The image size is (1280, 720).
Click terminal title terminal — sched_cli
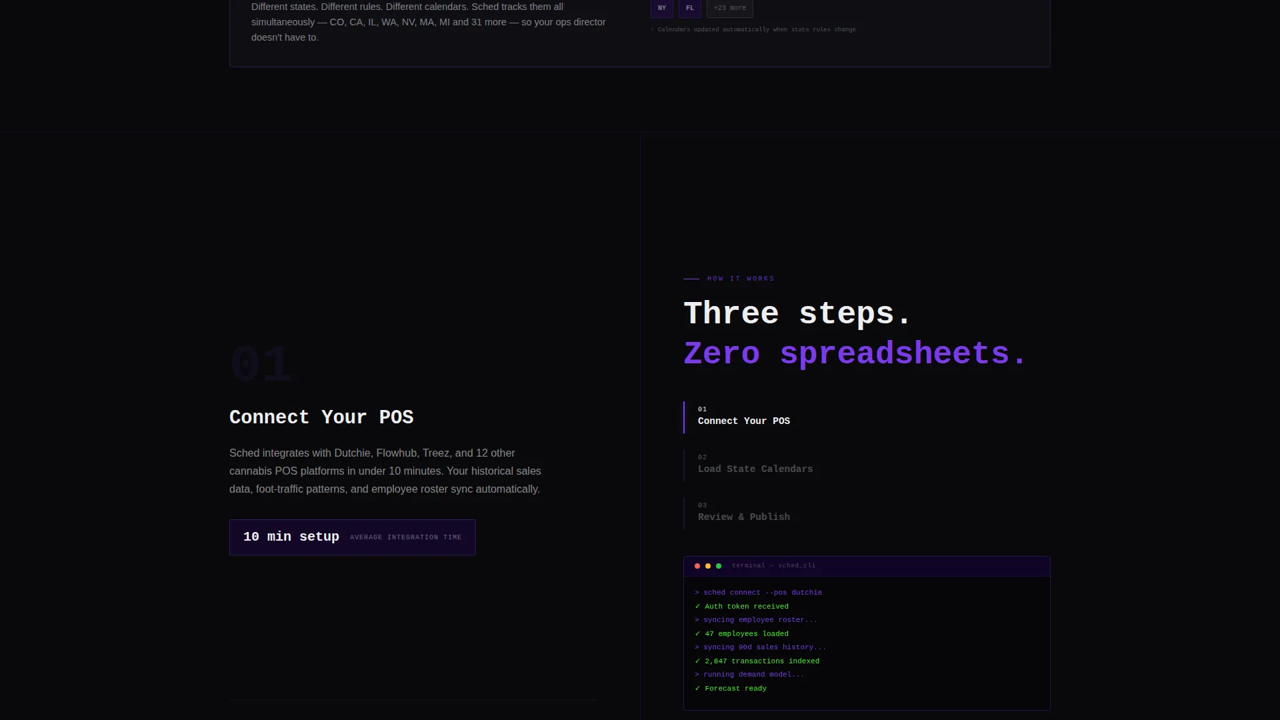773,565
